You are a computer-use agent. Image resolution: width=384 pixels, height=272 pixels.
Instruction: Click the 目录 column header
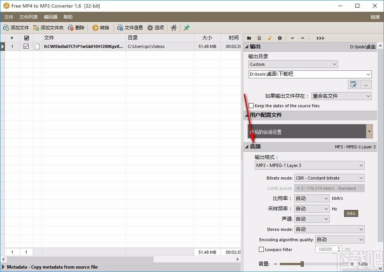tap(160, 38)
